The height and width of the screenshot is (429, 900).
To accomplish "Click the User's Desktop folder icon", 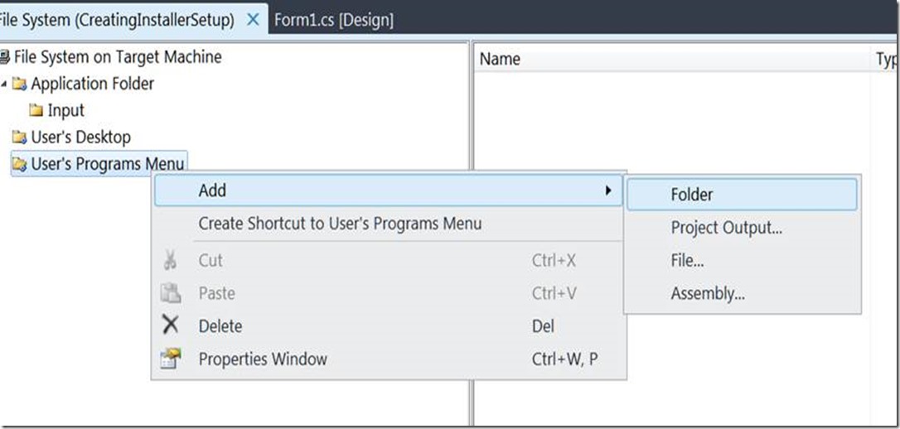I will coord(19,137).
